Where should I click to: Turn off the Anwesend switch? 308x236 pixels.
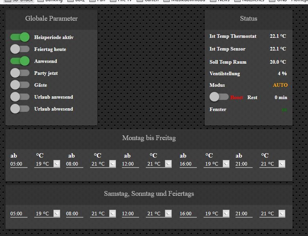click(20, 61)
